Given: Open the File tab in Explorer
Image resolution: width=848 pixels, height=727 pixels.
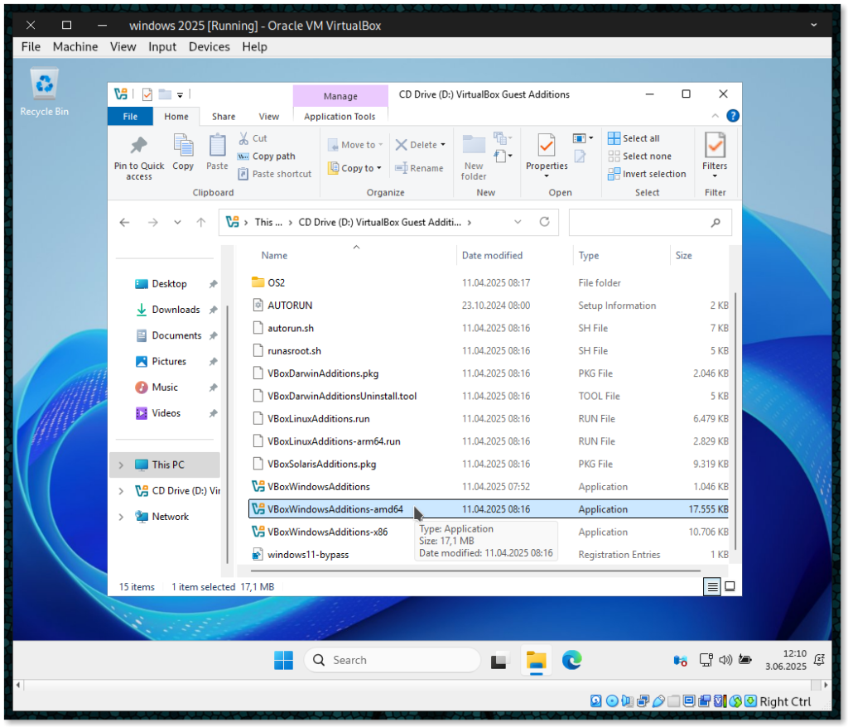Looking at the screenshot, I should pyautogui.click(x=130, y=116).
